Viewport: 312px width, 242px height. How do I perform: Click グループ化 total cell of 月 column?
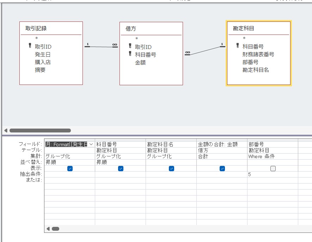coord(70,156)
